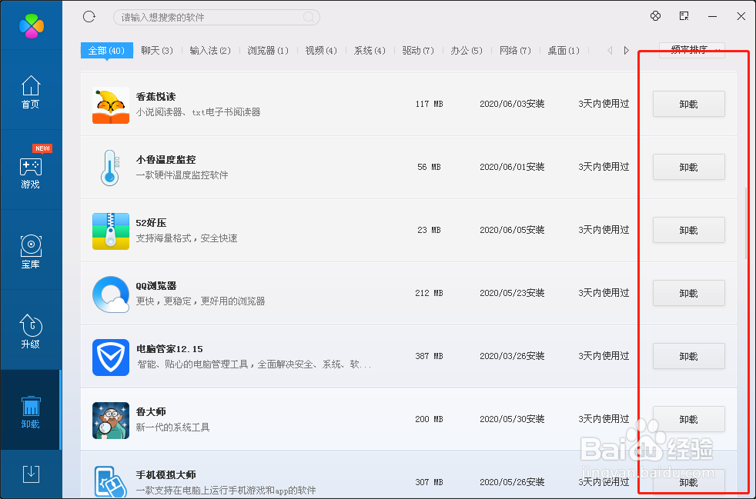
Task: Click the 52好压 zip icon
Action: tap(111, 231)
